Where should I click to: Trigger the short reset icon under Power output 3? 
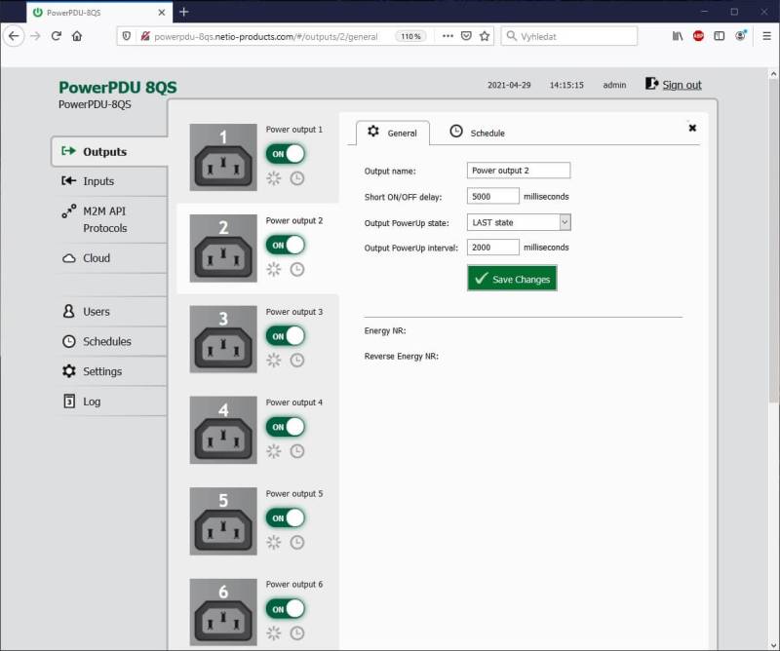pos(274,360)
